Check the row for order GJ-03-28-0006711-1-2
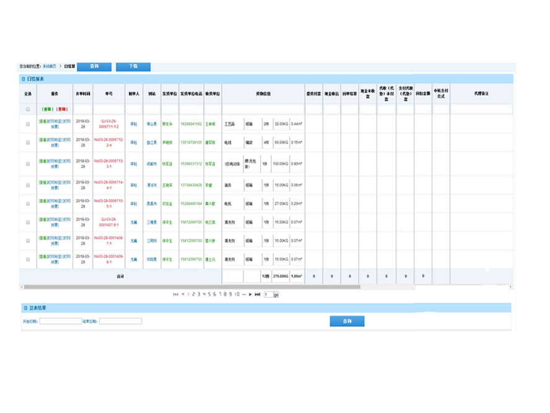The width and height of the screenshot is (550, 413). coord(28,124)
